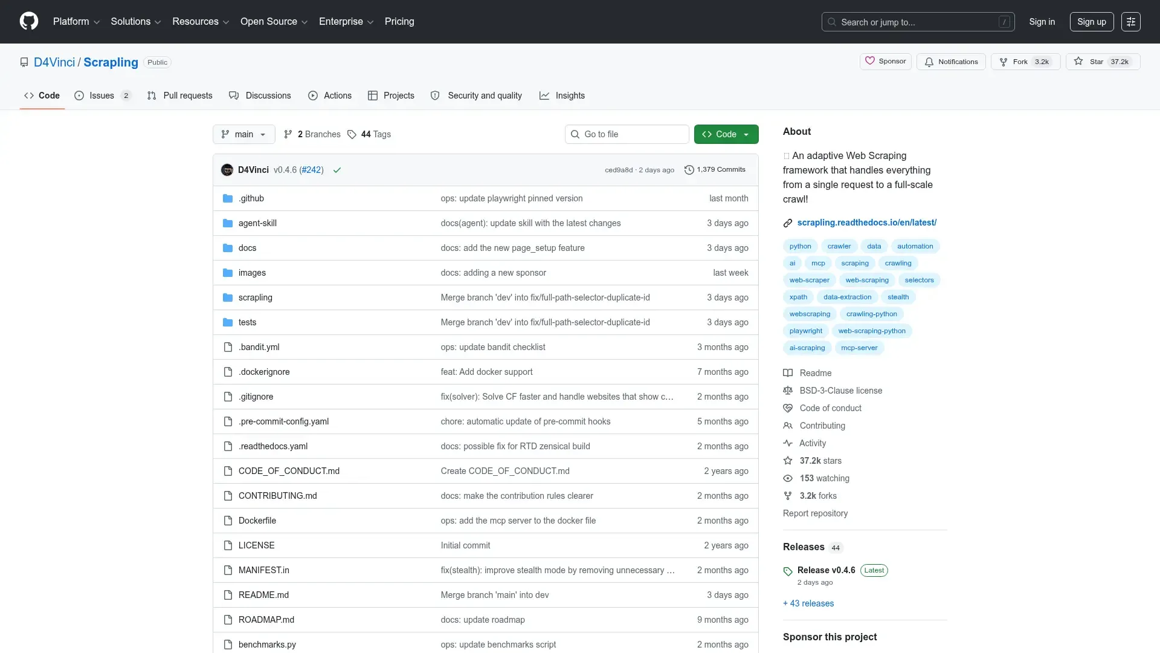Click the D4Vinci avatar thumbnail
Image resolution: width=1160 pixels, height=653 pixels.
(227, 170)
